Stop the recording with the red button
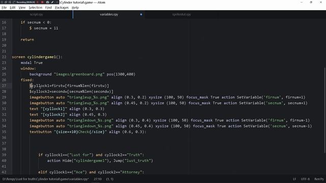 pos(42,2)
